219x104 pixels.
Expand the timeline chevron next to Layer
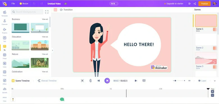click(x=215, y=81)
